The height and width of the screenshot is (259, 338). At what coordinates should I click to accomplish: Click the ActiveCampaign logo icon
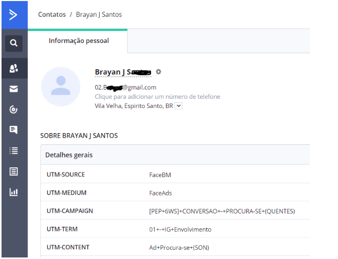pyautogui.click(x=14, y=14)
